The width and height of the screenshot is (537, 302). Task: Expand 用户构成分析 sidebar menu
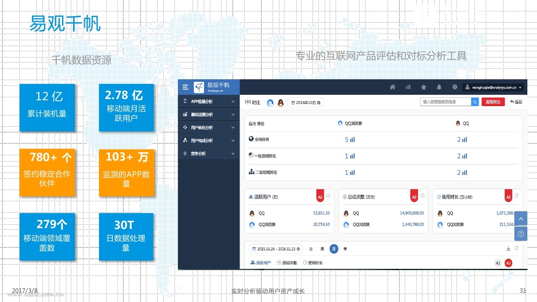click(x=209, y=141)
